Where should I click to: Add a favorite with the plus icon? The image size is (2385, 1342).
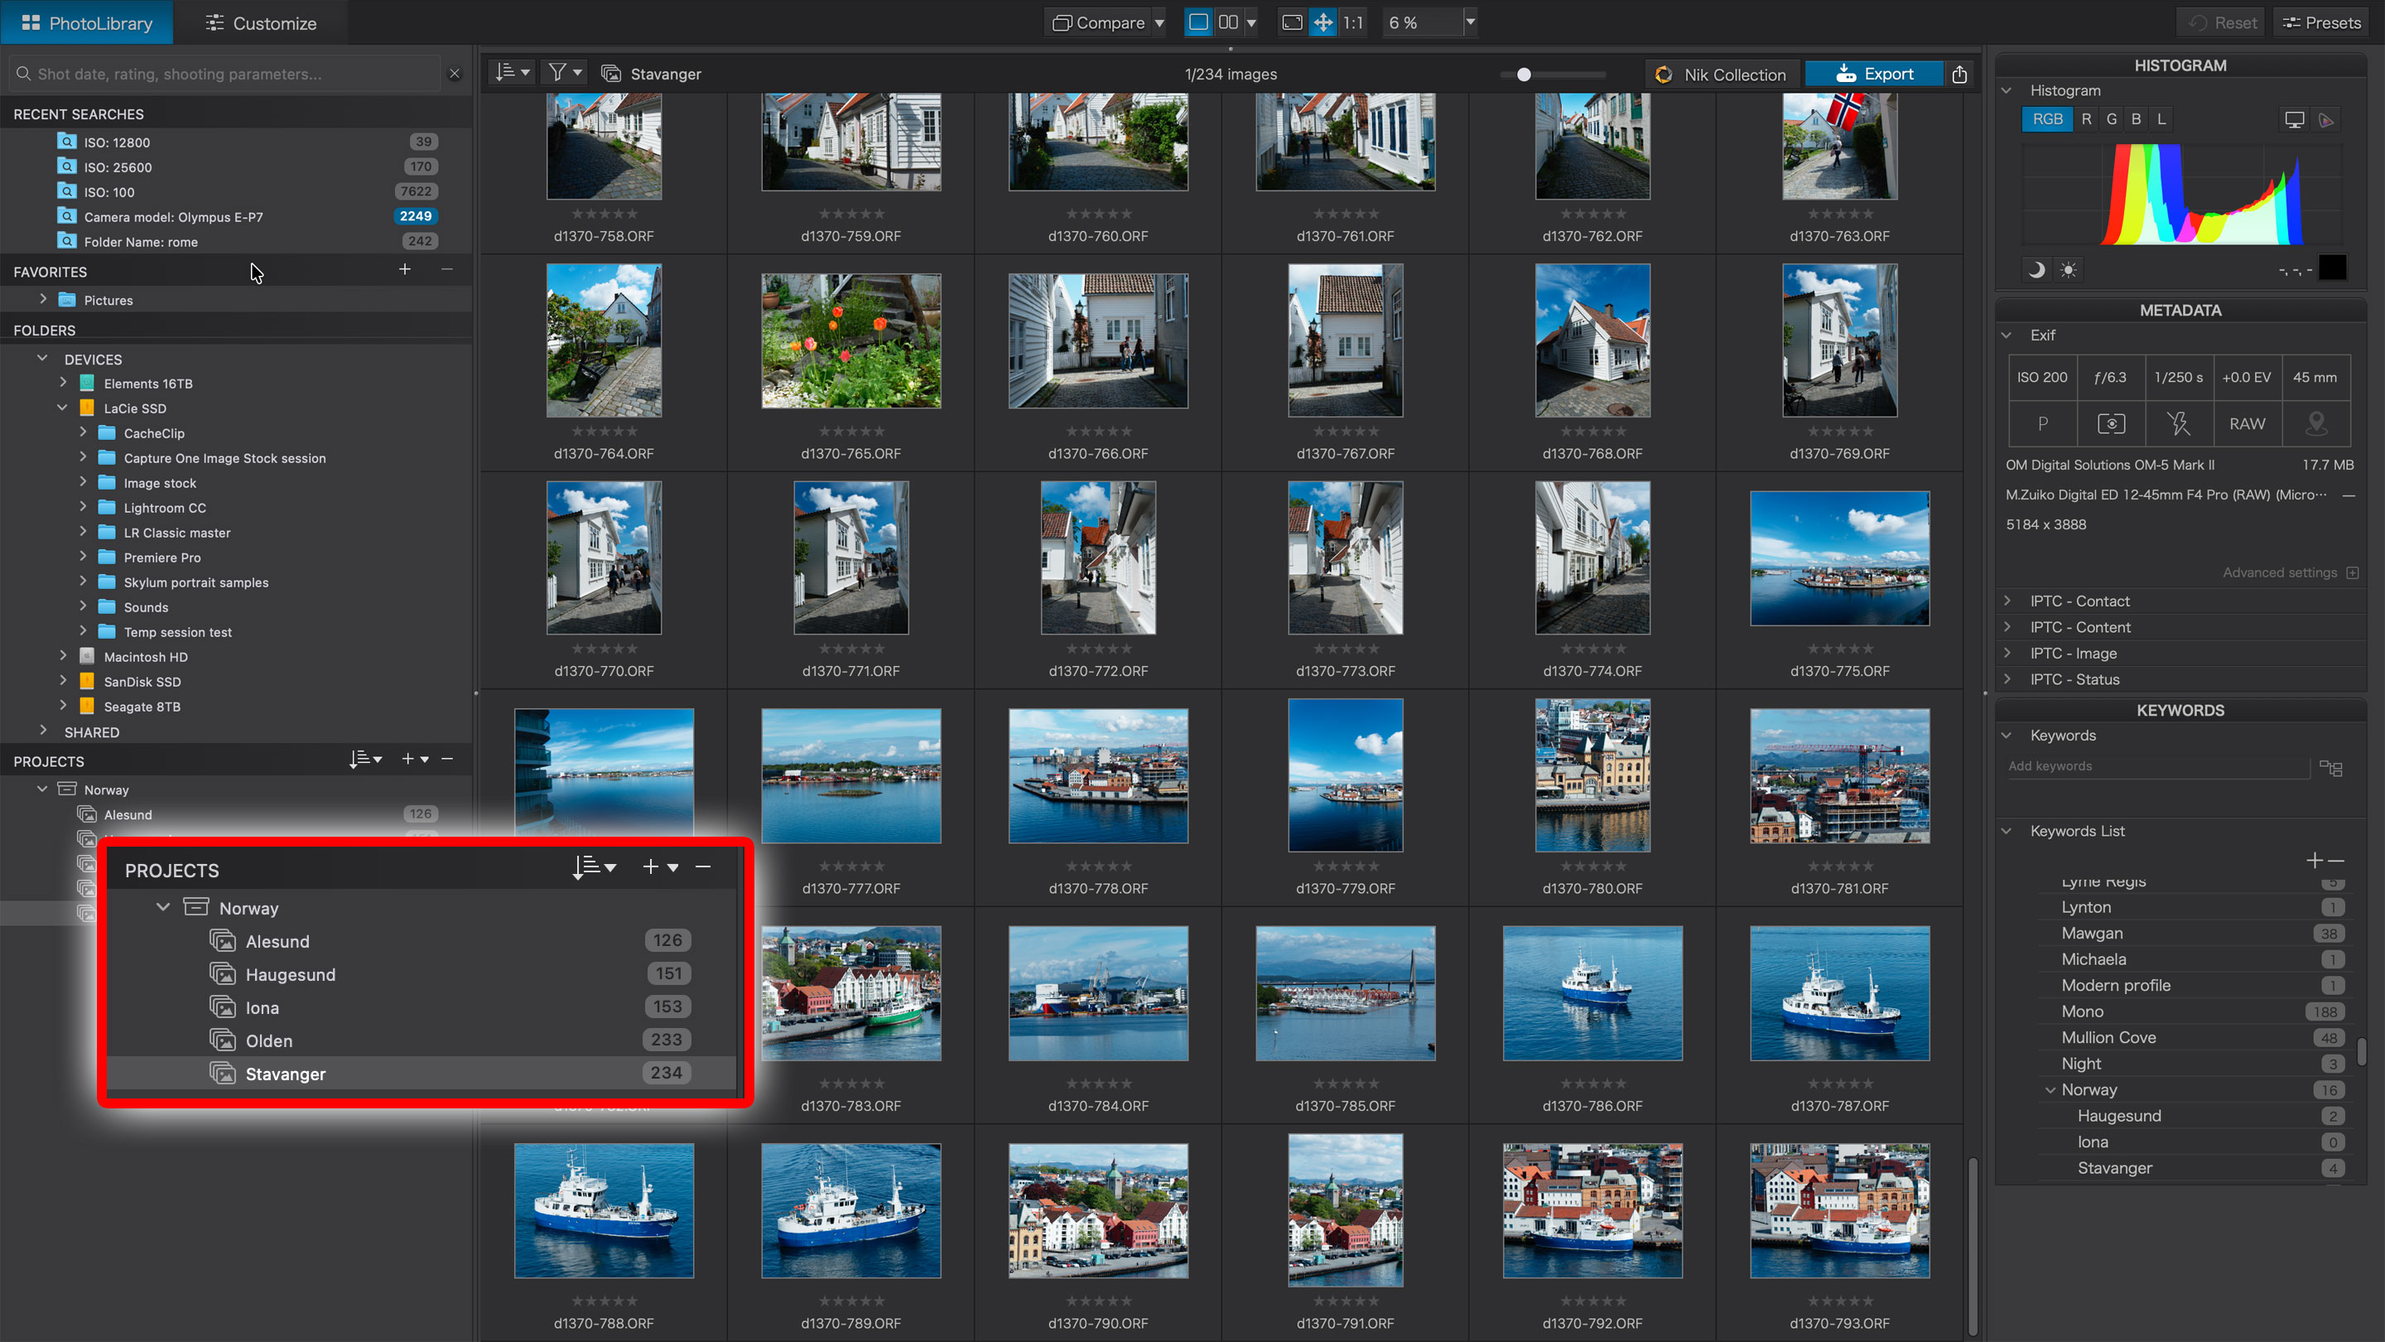click(x=405, y=269)
